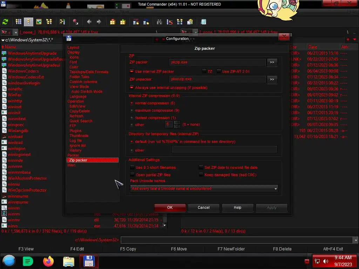This screenshot has height=269, width=359.
Task: Select fastest compression (1) radio
Action: 132,118
